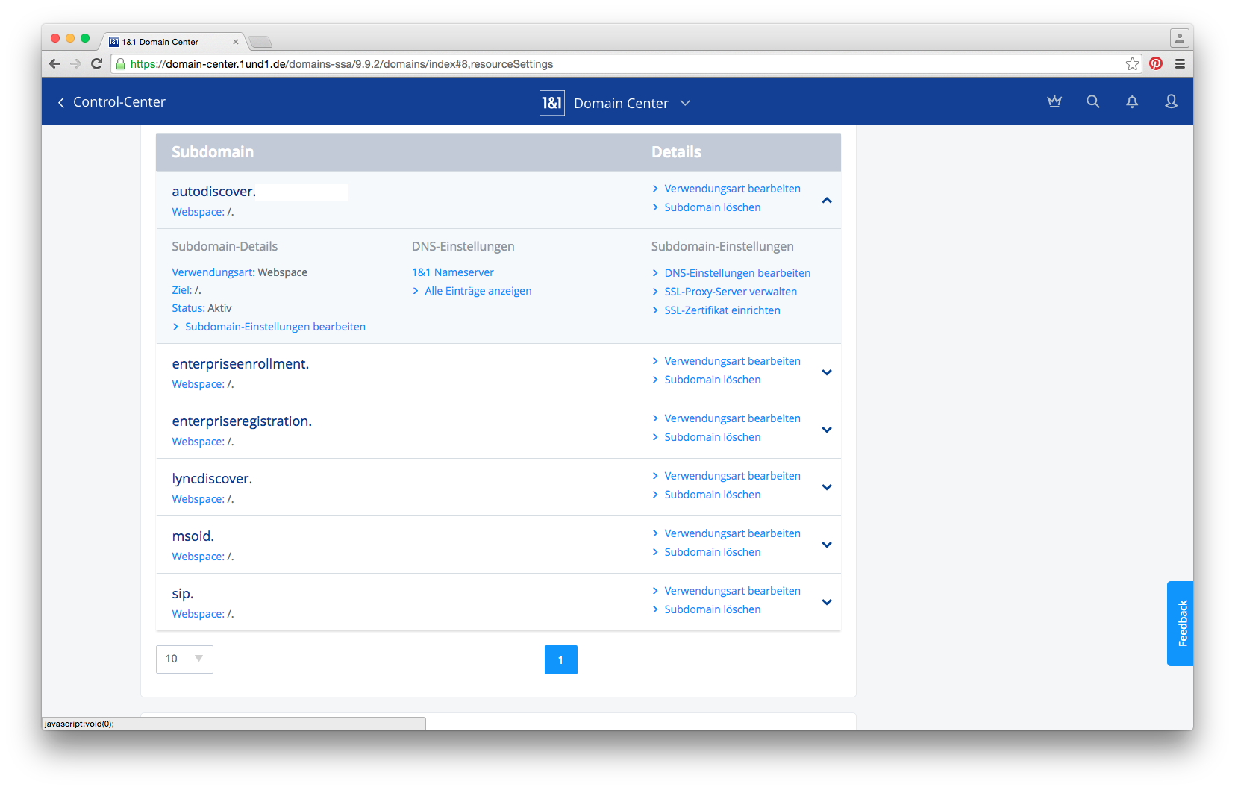
Task: Expand the sip subdomain details
Action: coord(826,602)
